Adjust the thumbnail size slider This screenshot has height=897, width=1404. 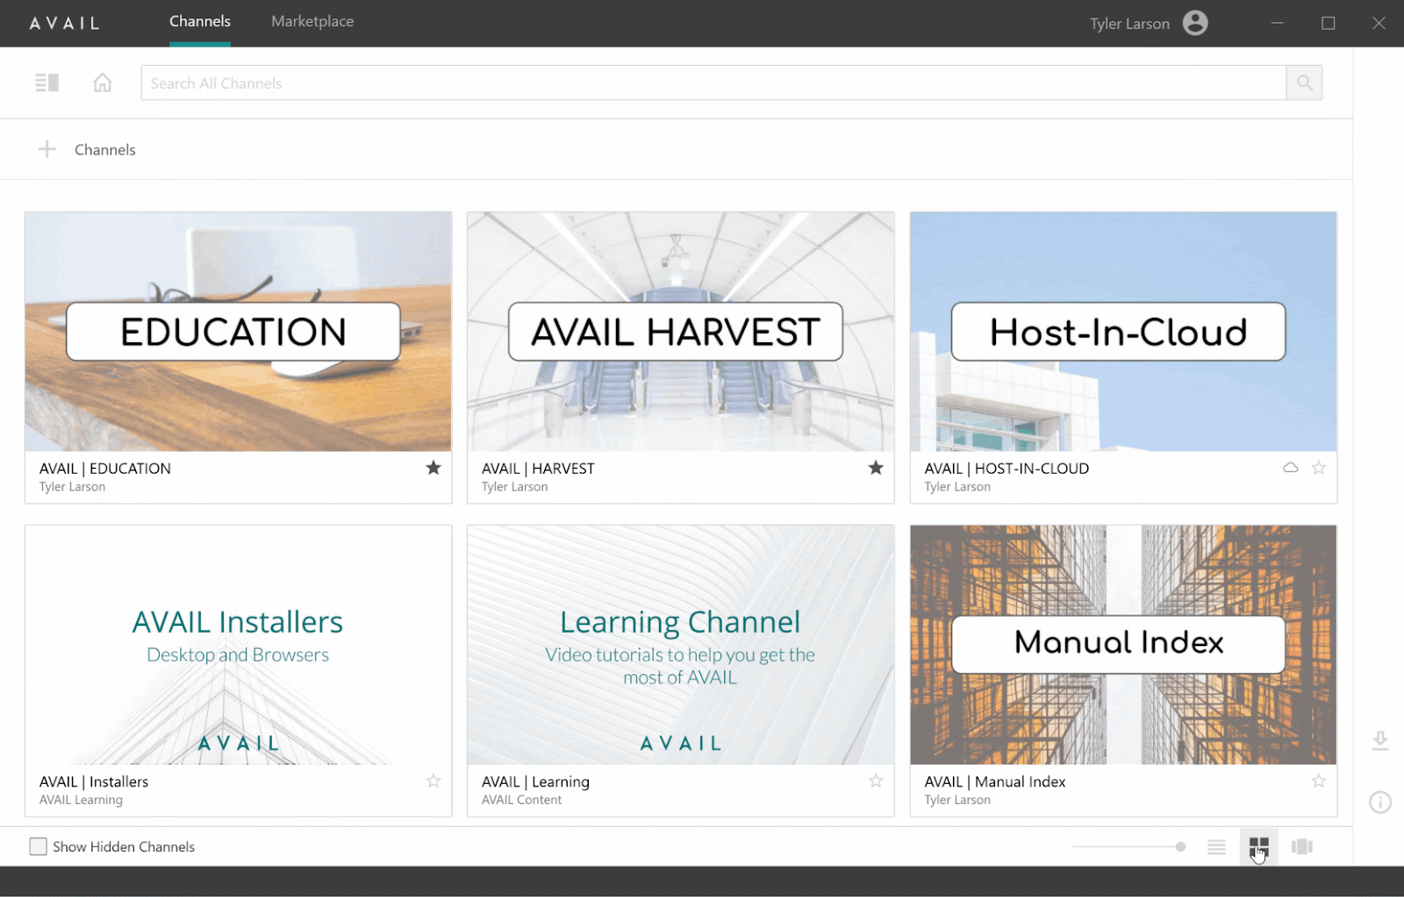click(1128, 847)
